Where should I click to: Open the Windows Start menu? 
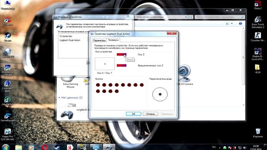pyautogui.click(x=5, y=147)
